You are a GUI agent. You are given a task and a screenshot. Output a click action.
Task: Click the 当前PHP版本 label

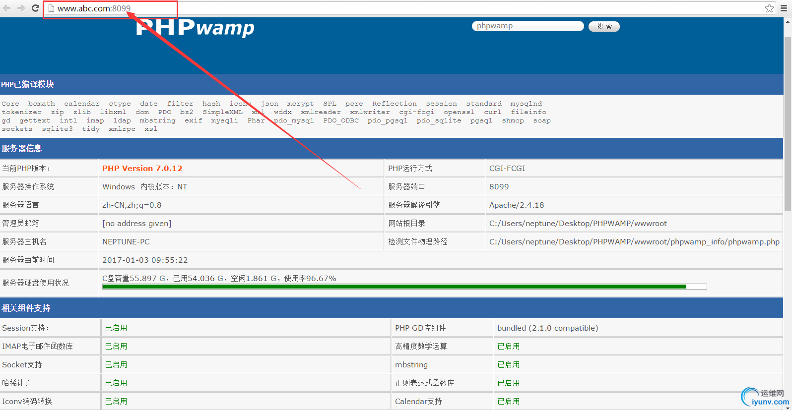click(x=26, y=168)
